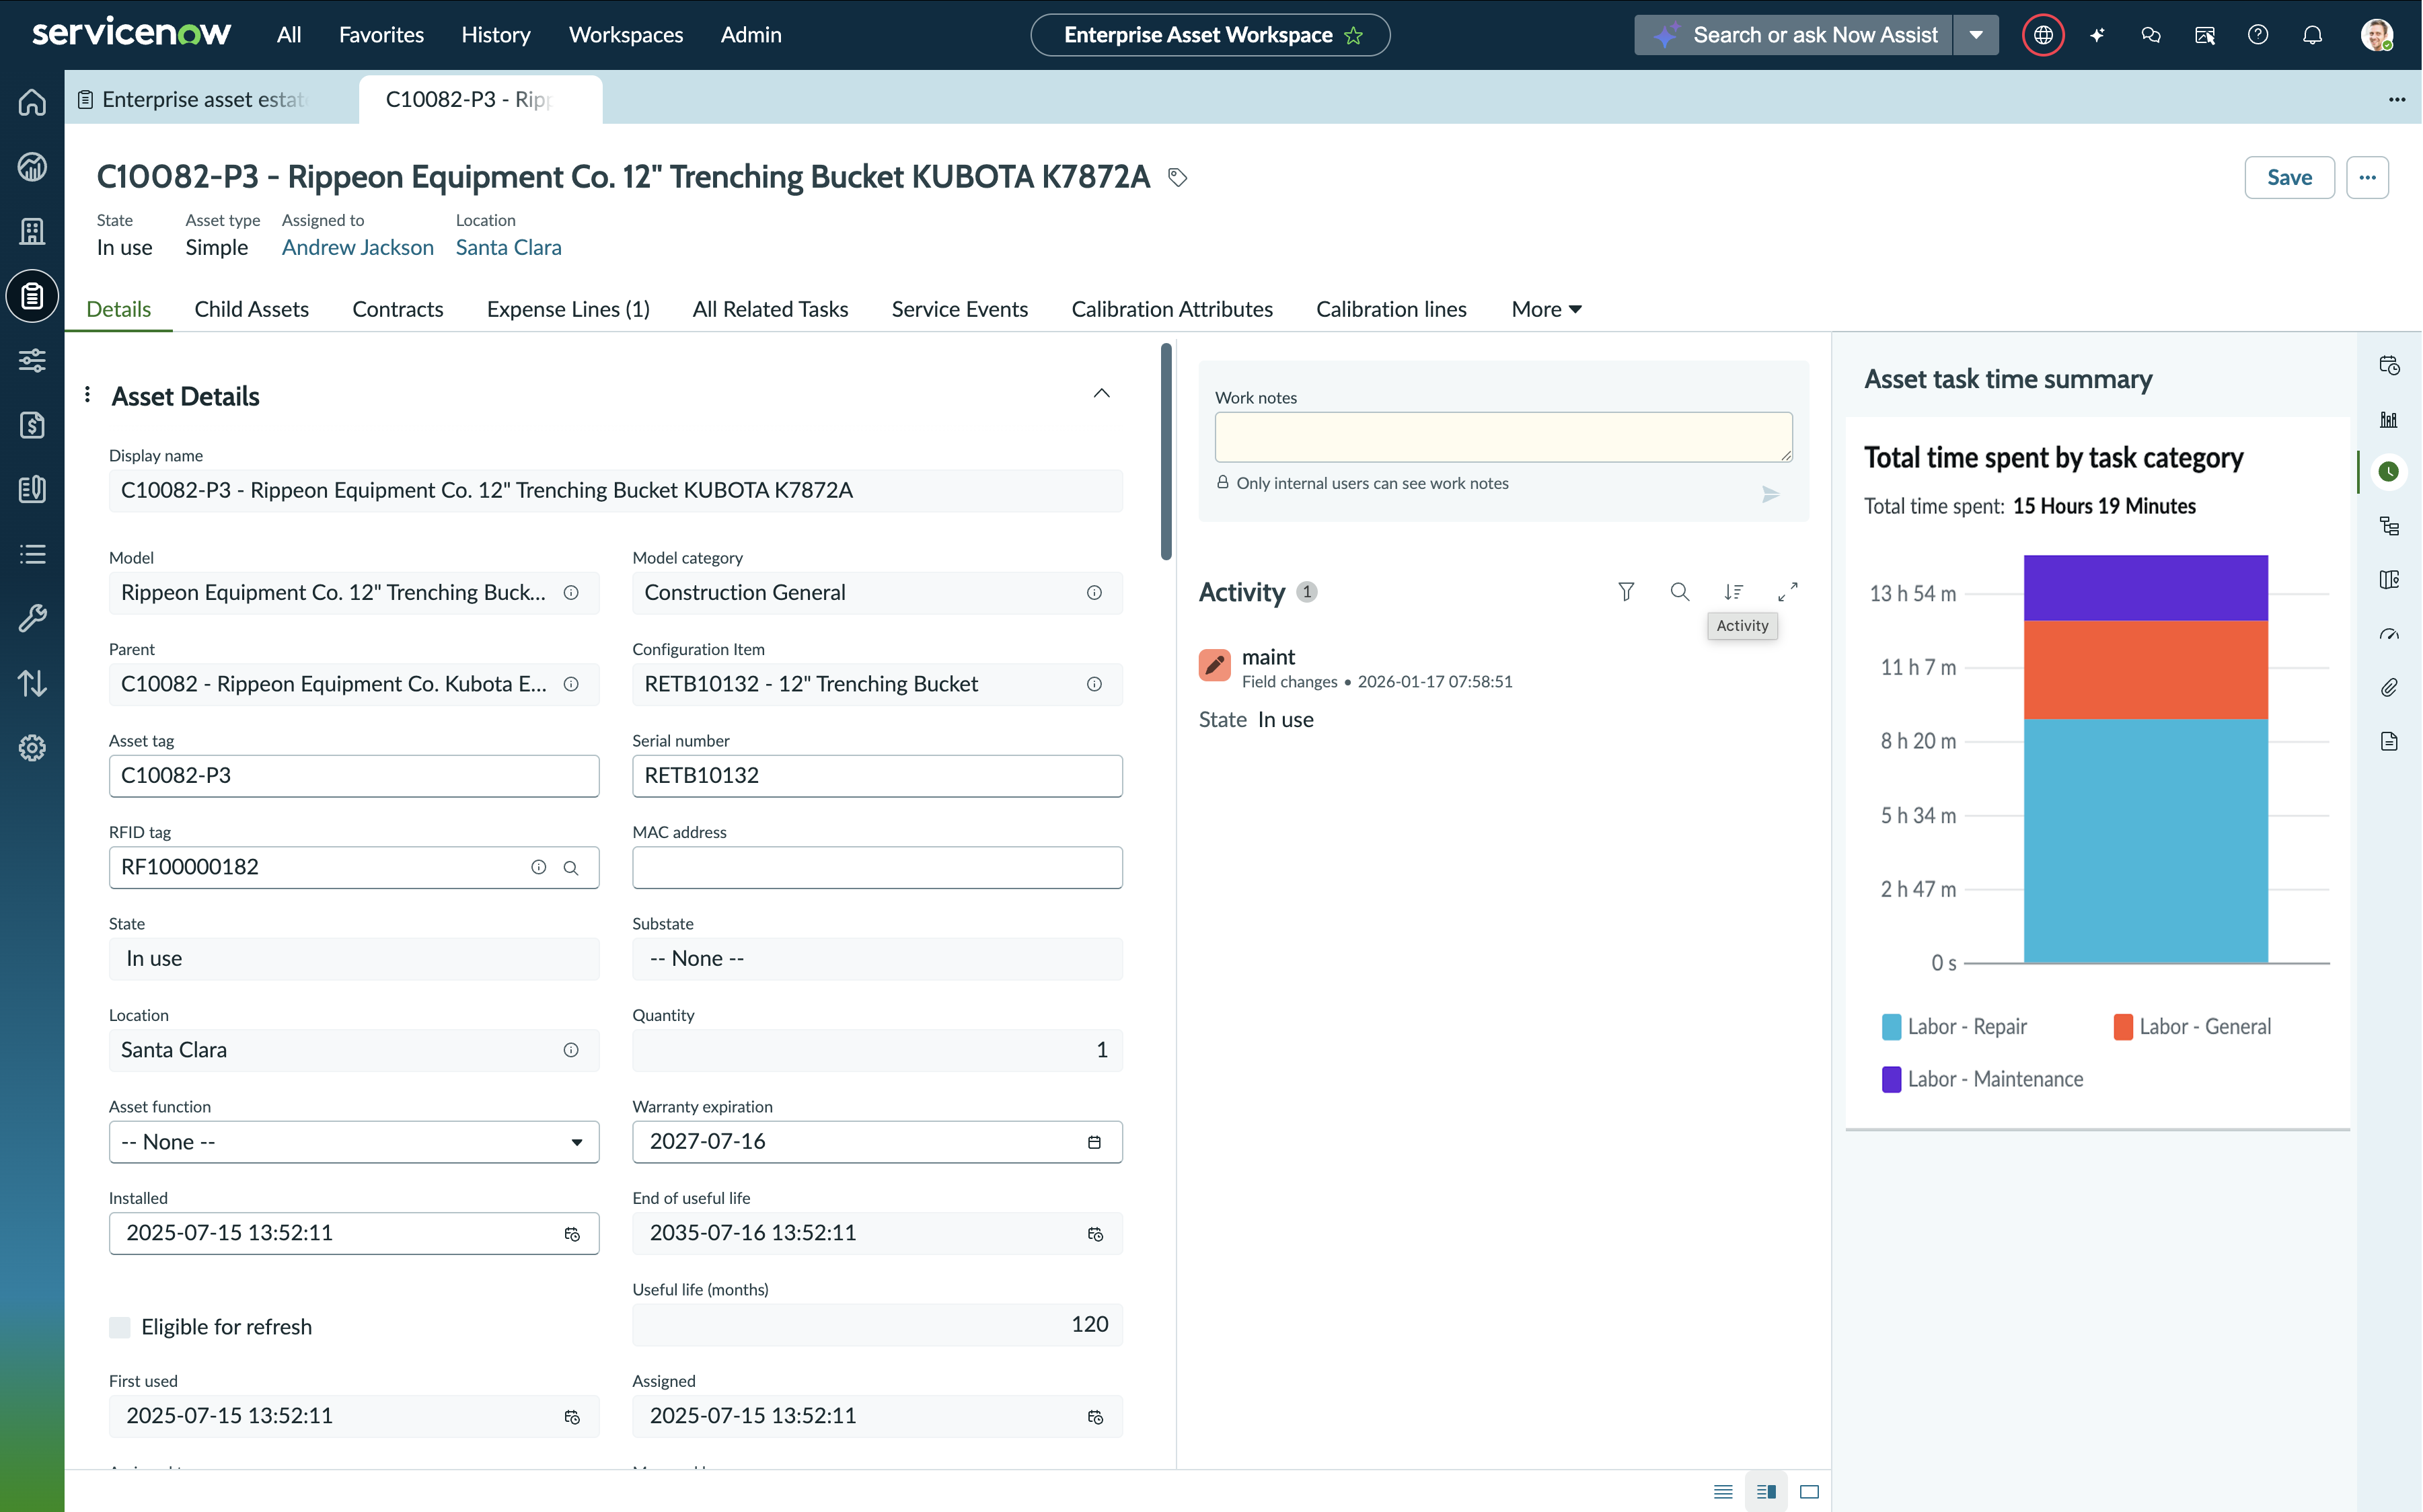Open the user avatar menu

coord(2376,35)
